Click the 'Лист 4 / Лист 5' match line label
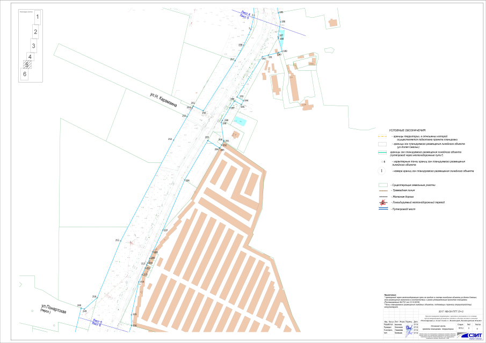Screen dimensions: 486x343 tap(245, 15)
